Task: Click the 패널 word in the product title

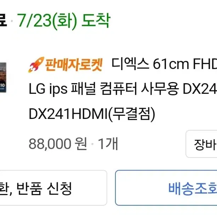Action: [83, 88]
